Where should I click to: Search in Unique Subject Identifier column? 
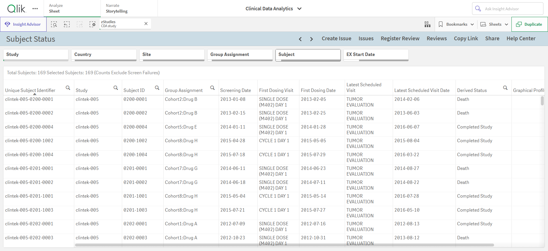point(68,88)
